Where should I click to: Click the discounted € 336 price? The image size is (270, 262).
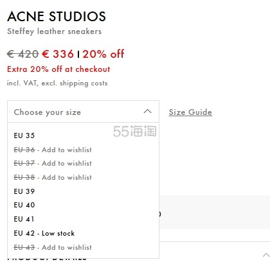click(58, 54)
